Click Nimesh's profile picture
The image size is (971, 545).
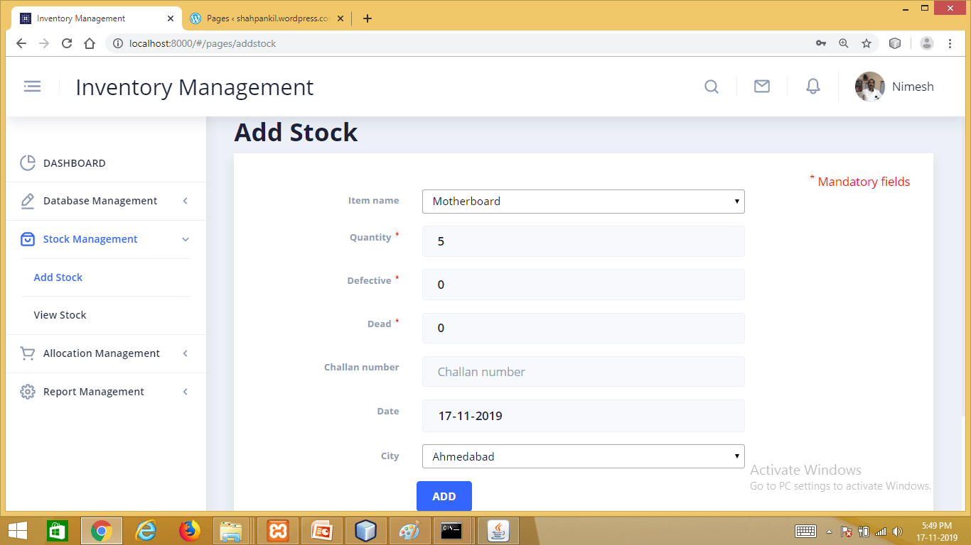pyautogui.click(x=869, y=86)
